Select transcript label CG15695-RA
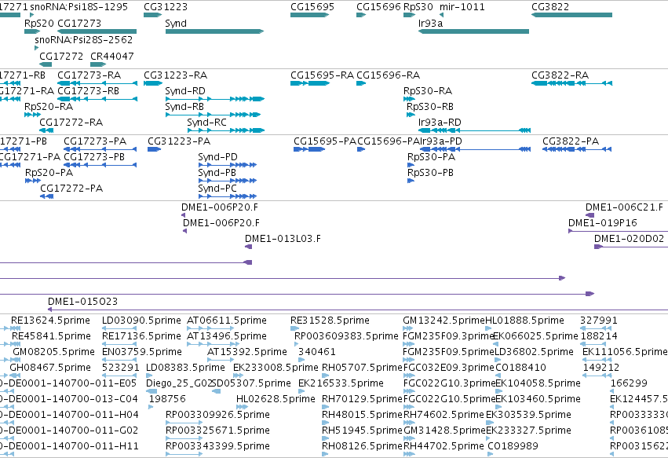 point(322,75)
